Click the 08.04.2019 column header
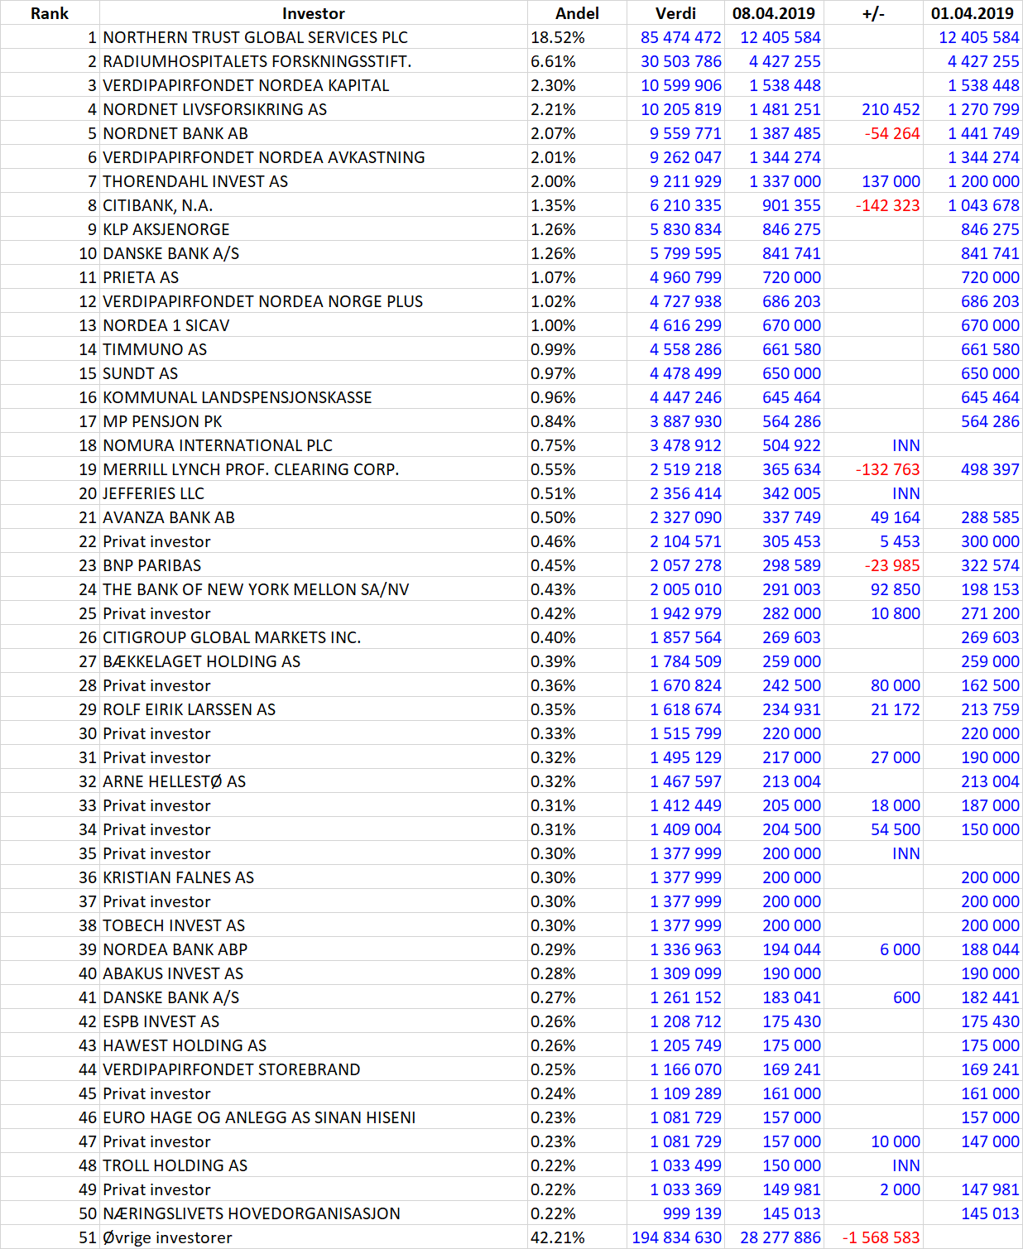Screen dimensions: 1023x1249 [774, 13]
